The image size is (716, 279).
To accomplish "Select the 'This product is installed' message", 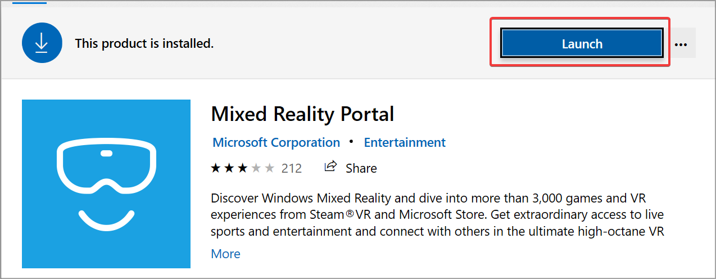I will (x=144, y=43).
